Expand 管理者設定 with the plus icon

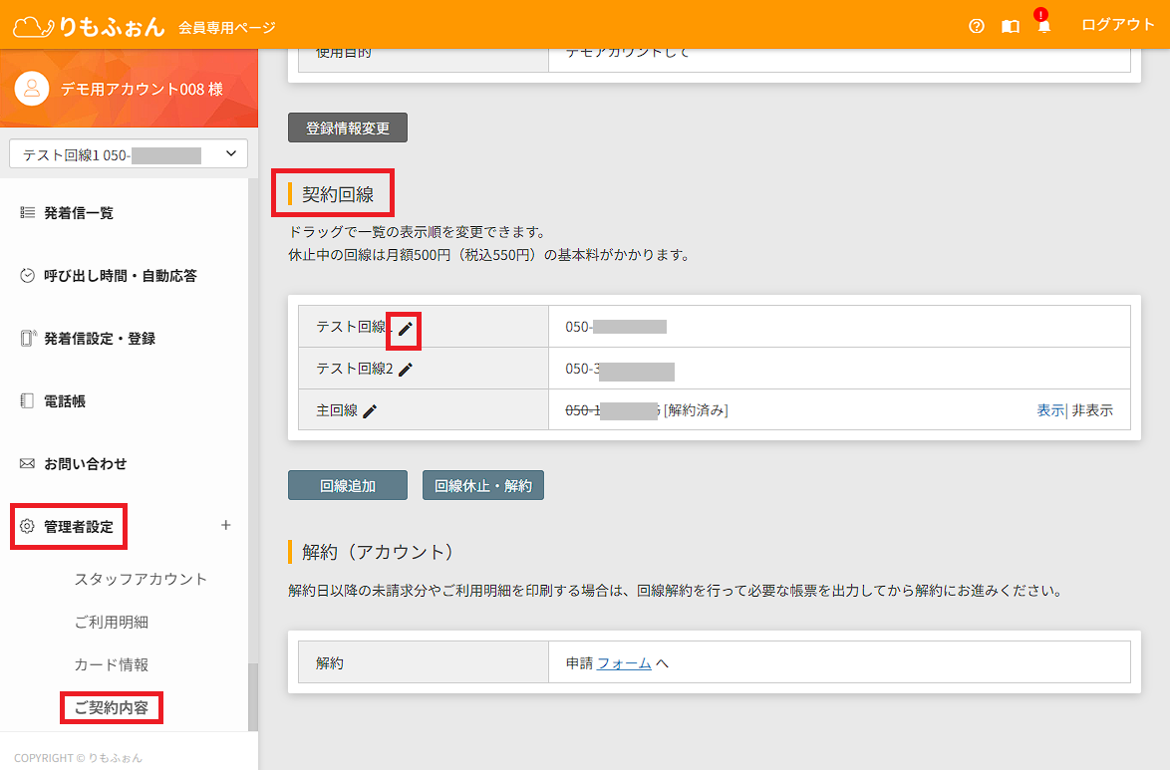(225, 525)
